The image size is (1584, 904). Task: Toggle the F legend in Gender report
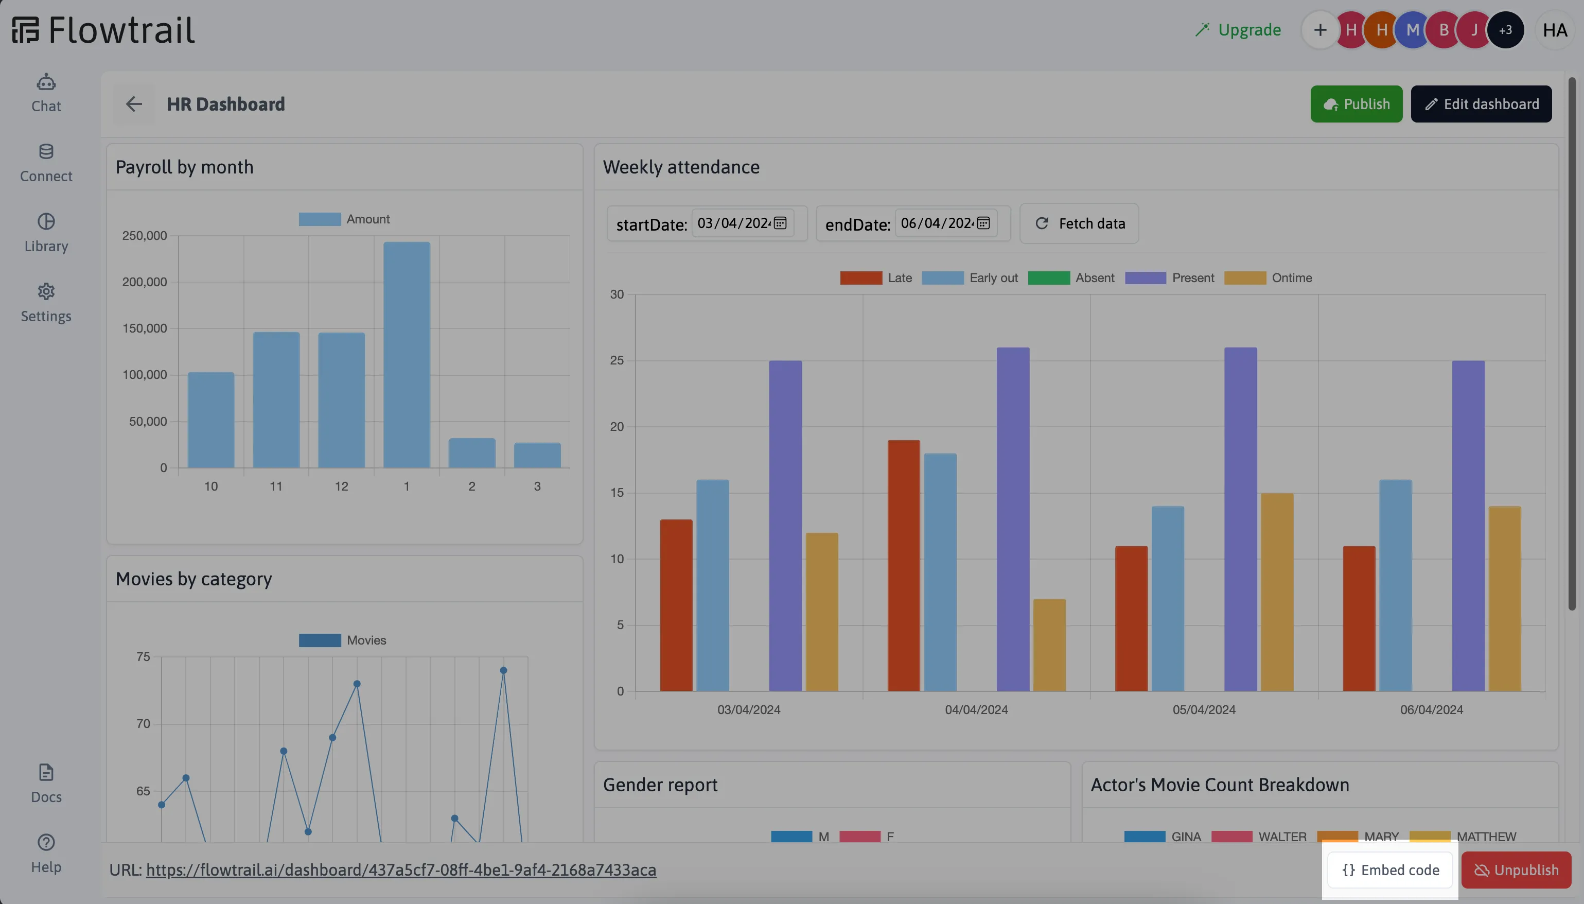point(867,837)
